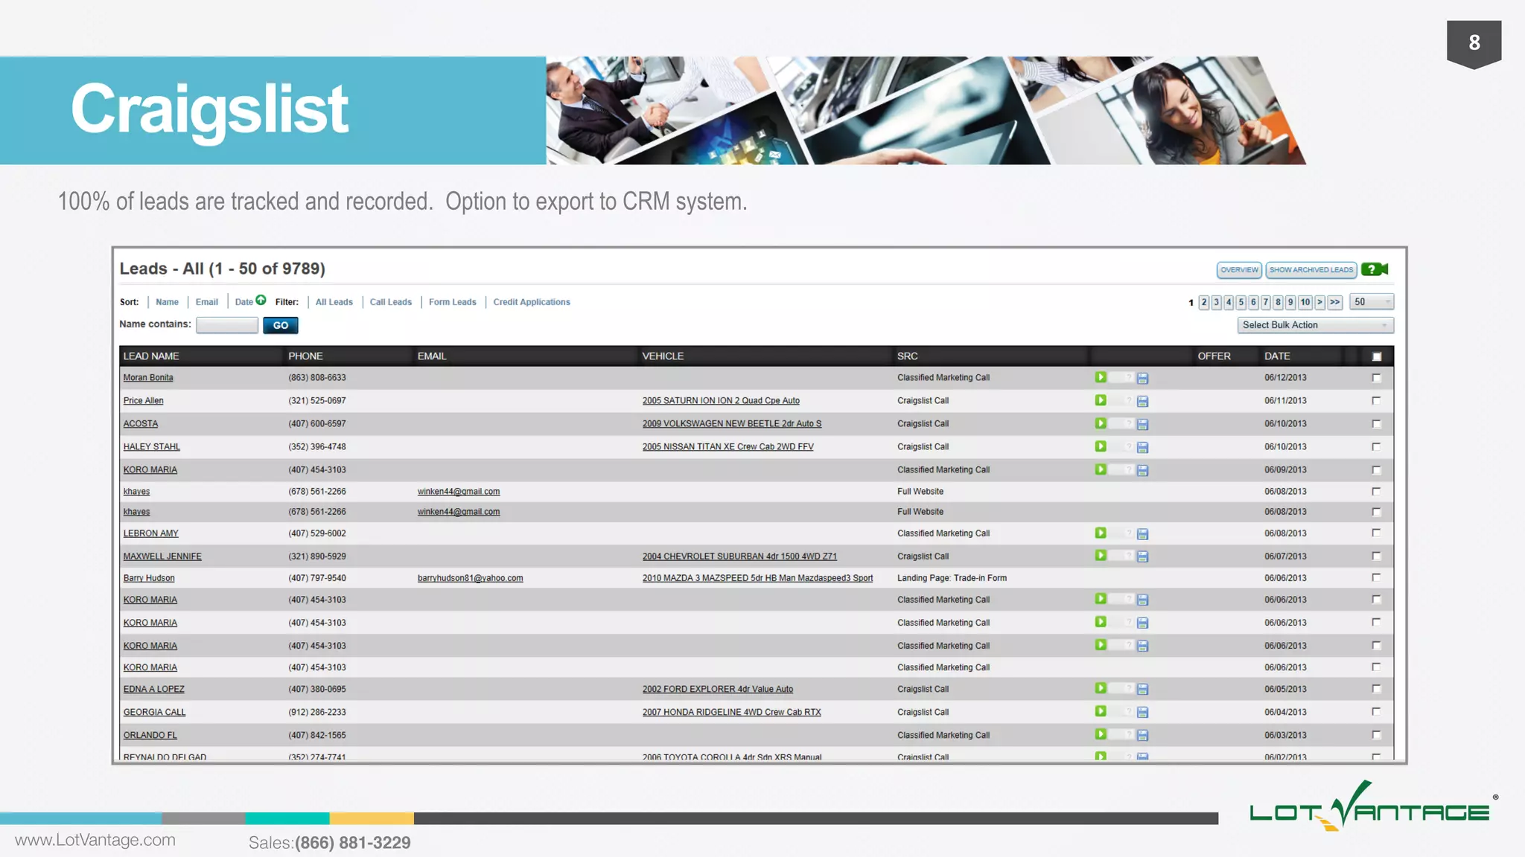The width and height of the screenshot is (1525, 857).
Task: Save the call recording for GEORGIA CALL
Action: [1143, 712]
